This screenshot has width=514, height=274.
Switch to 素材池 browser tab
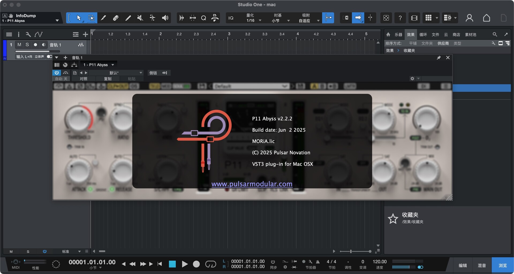pyautogui.click(x=470, y=35)
